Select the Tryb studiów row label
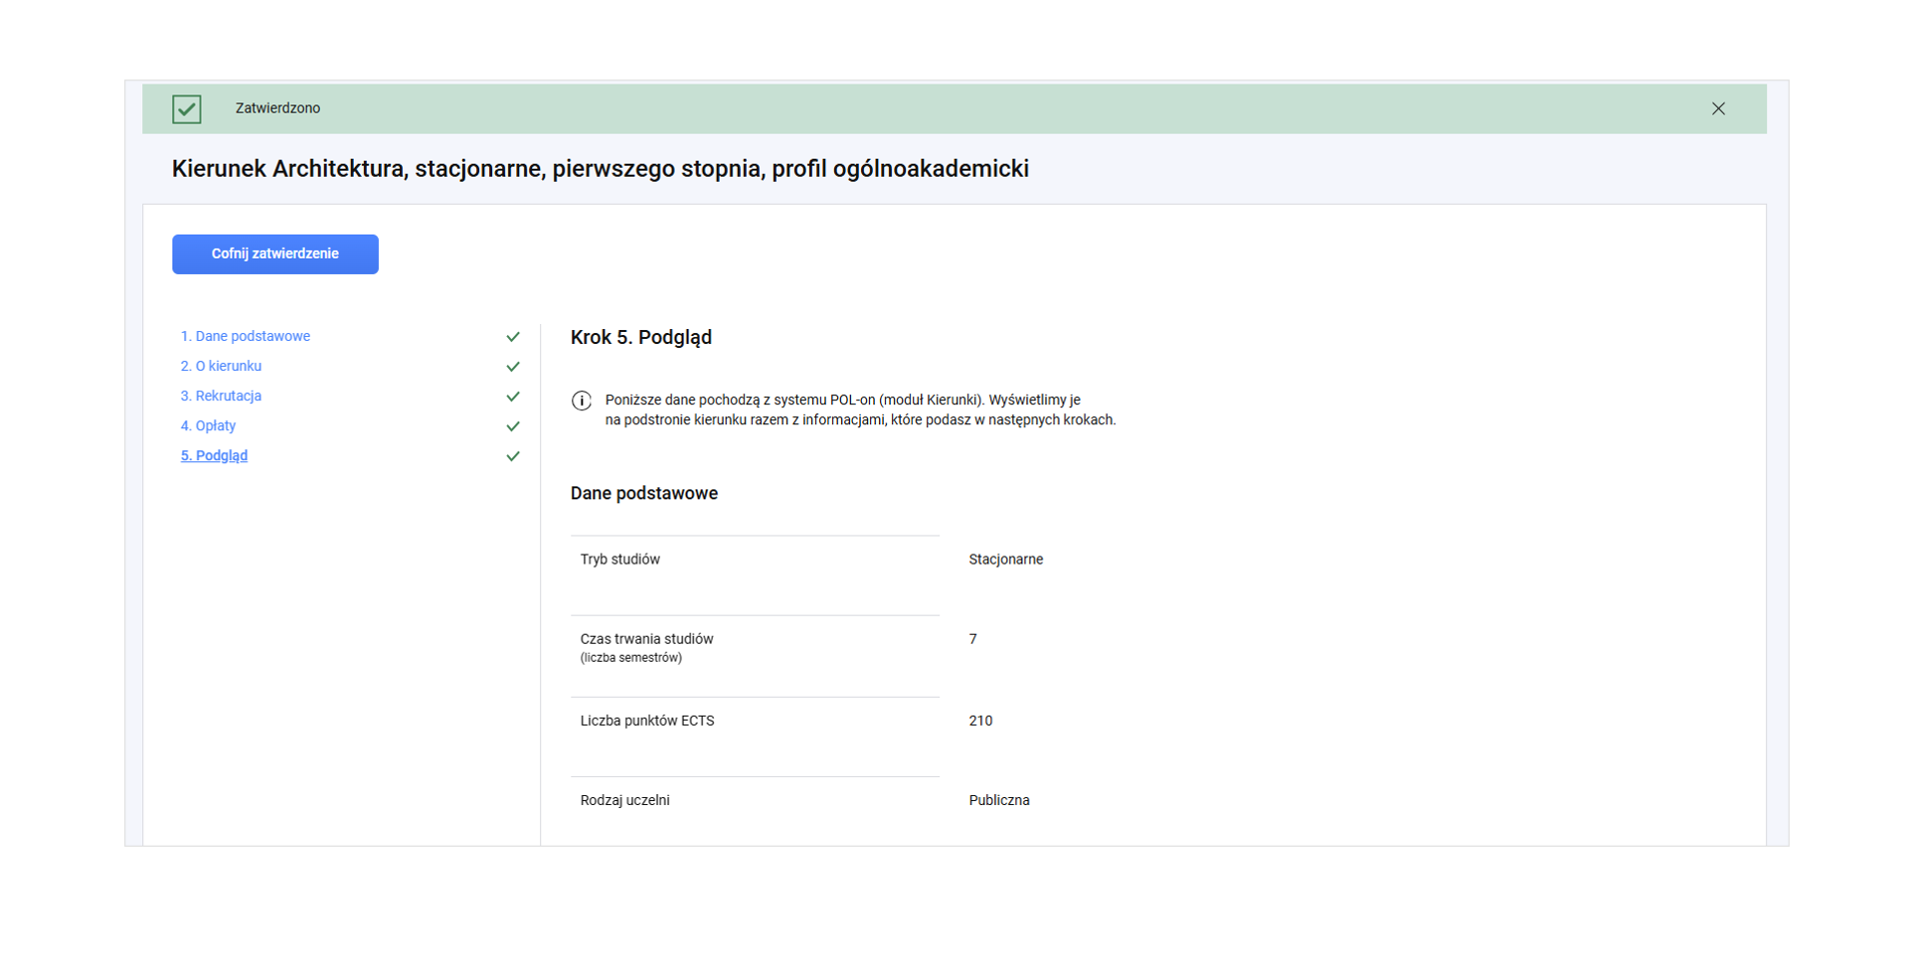Viewport: 1908px width, 976px height. click(x=619, y=560)
